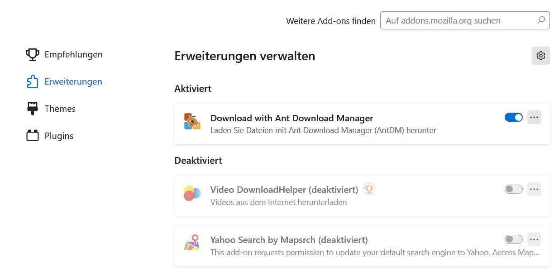559x276 pixels.
Task: Open more options for Yahoo Search by Mapsrch
Action: tap(534, 239)
